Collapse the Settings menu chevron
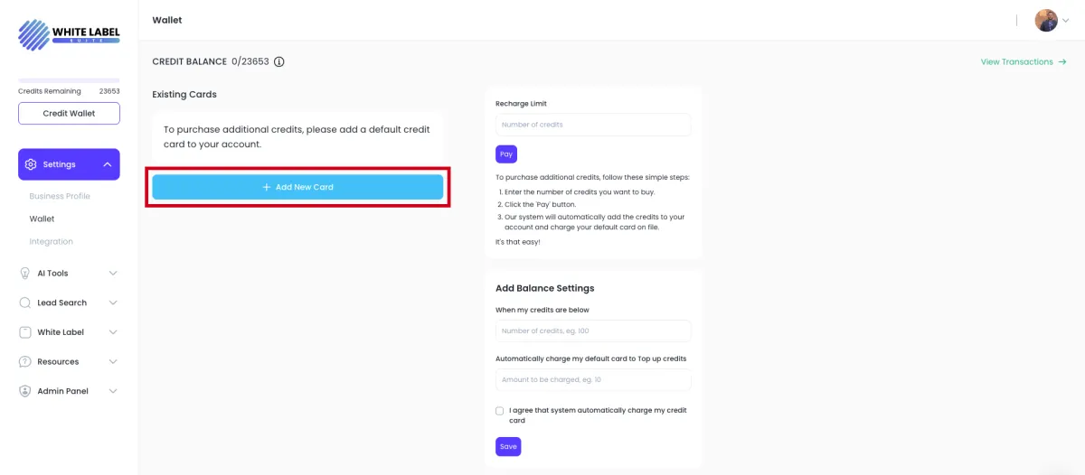The height and width of the screenshot is (475, 1085). (107, 164)
